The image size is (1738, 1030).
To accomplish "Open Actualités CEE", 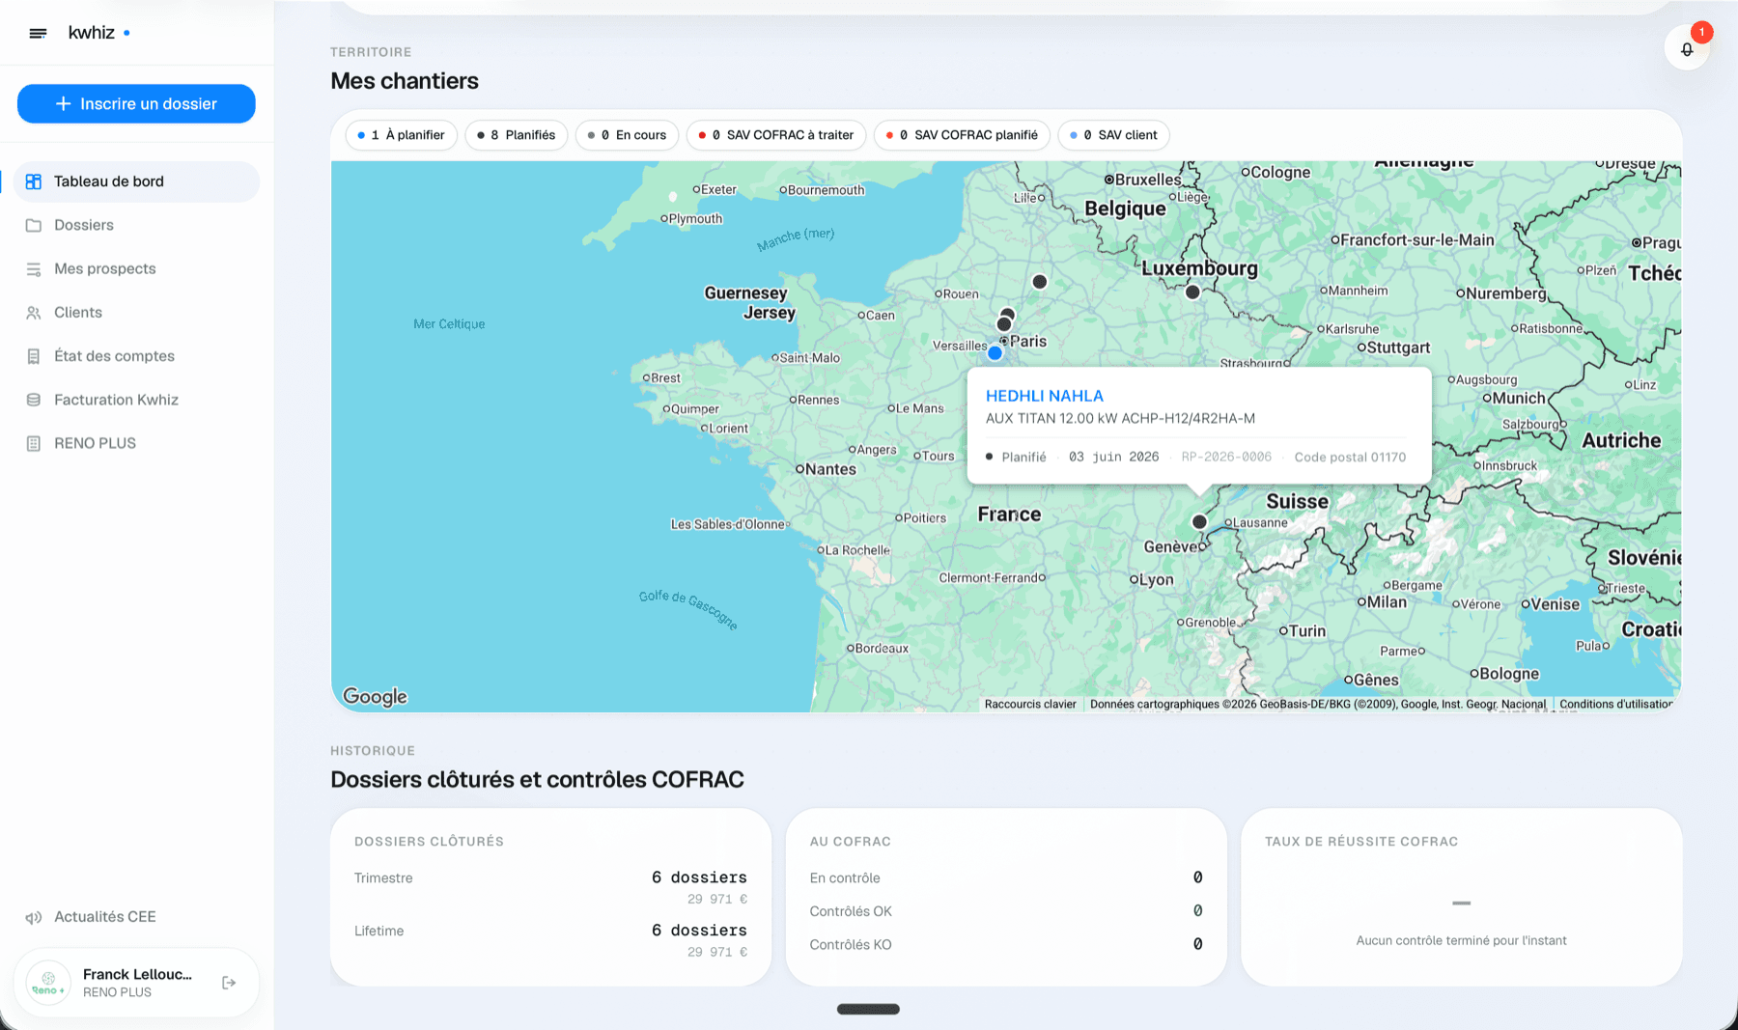I will click(136, 917).
